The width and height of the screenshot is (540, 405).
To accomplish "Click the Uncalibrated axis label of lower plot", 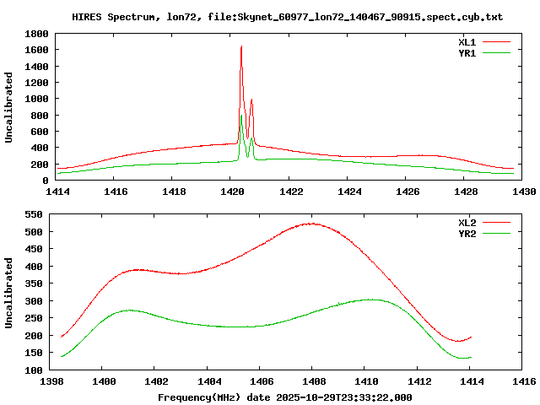I will point(8,293).
